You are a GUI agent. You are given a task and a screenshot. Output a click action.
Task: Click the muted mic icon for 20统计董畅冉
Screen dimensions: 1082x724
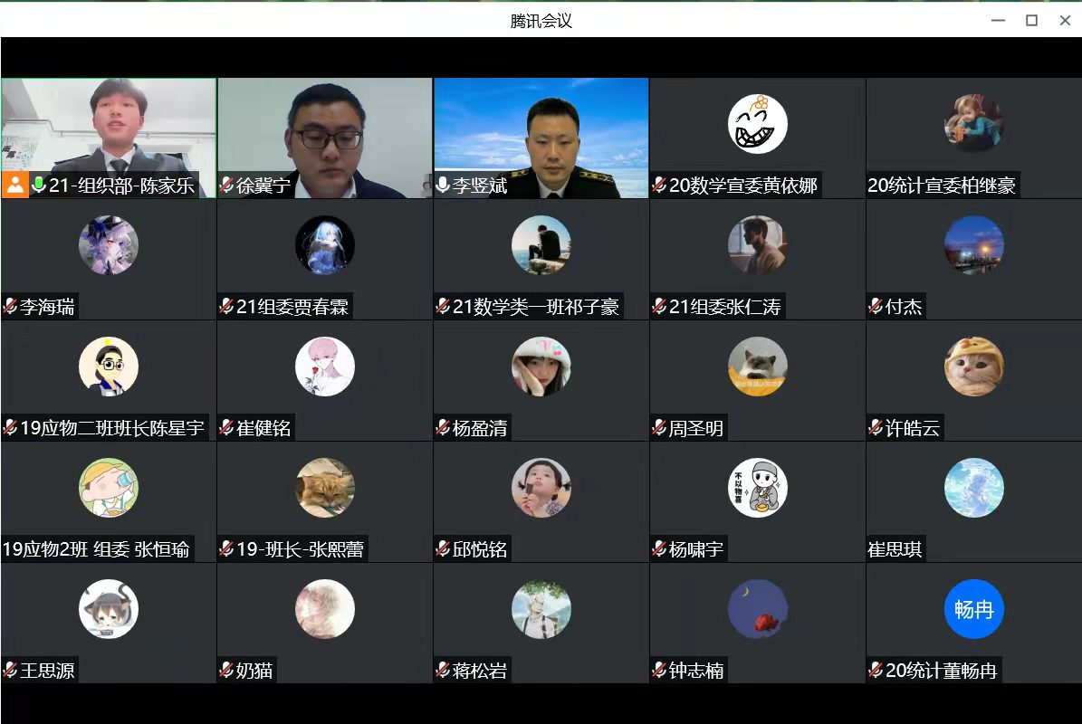click(876, 671)
